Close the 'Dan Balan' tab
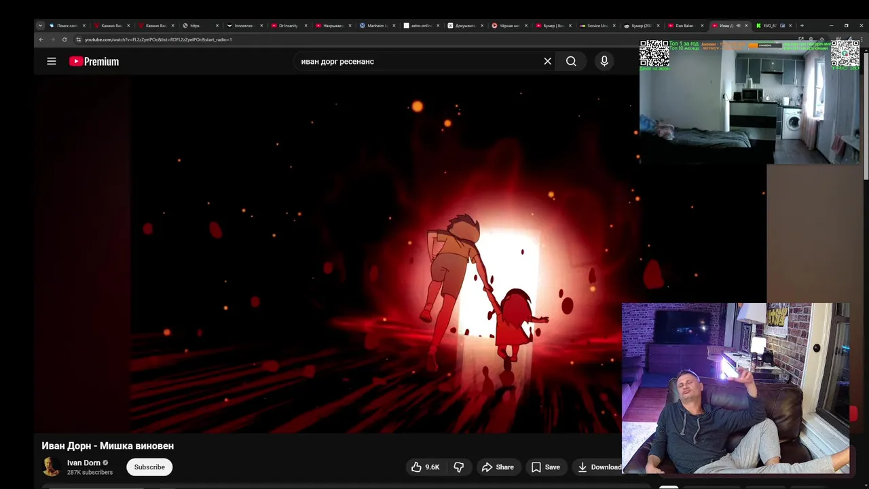 pos(703,26)
